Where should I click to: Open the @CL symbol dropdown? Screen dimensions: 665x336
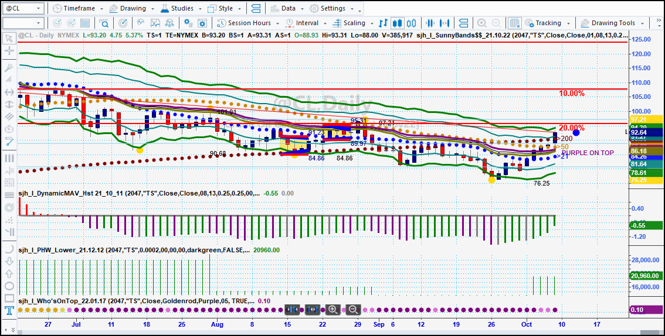click(x=38, y=8)
